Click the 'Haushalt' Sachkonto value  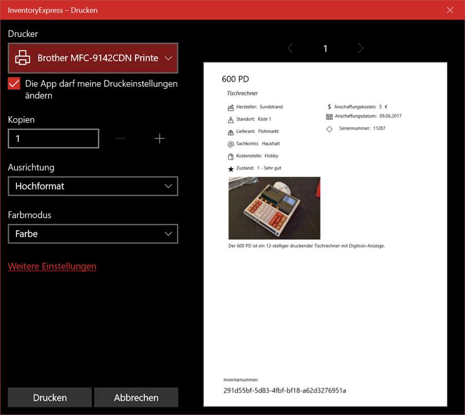pos(271,143)
